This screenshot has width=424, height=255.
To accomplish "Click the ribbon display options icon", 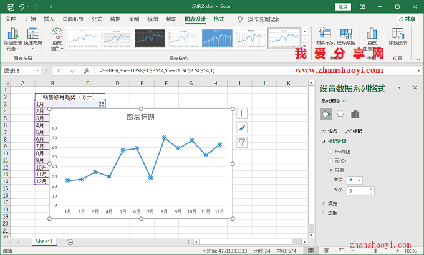I will pyautogui.click(x=362, y=7).
